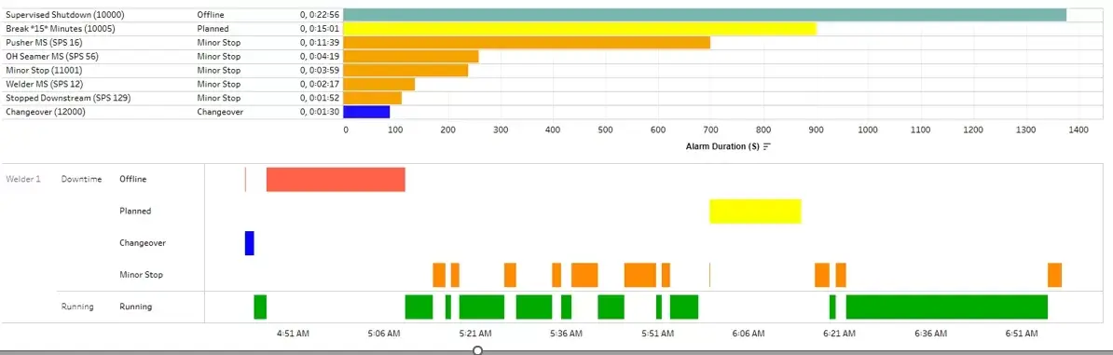Click the Minor Stop timeline row label

click(142, 275)
